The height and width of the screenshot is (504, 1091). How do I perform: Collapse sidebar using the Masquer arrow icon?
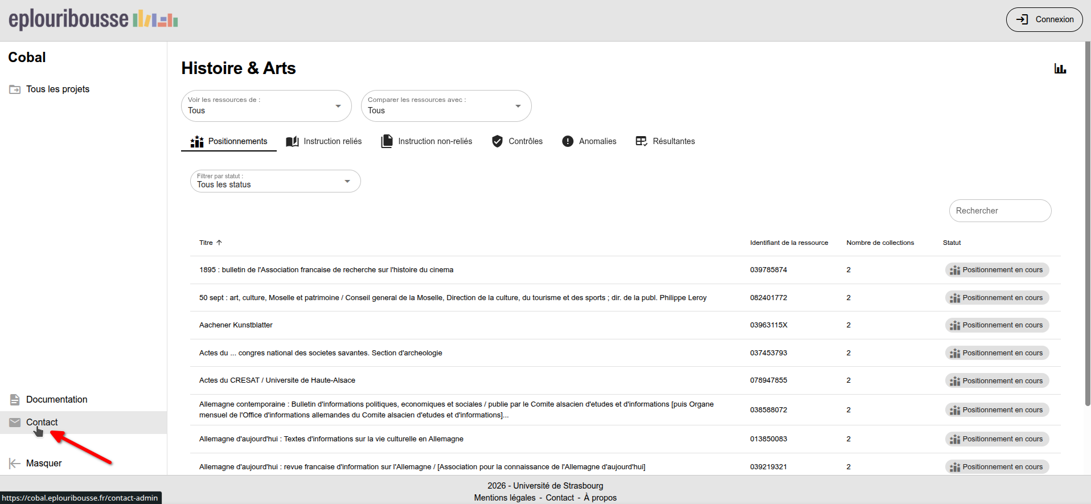coord(15,464)
